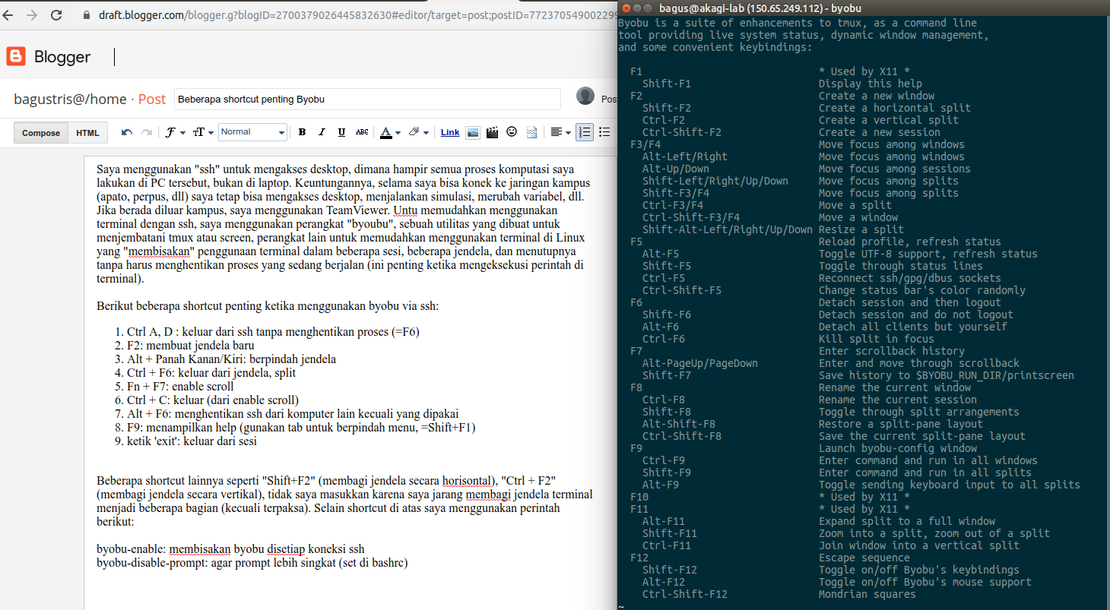The width and height of the screenshot is (1110, 610).
Task: Open the text alignment dropdown
Action: (x=560, y=132)
